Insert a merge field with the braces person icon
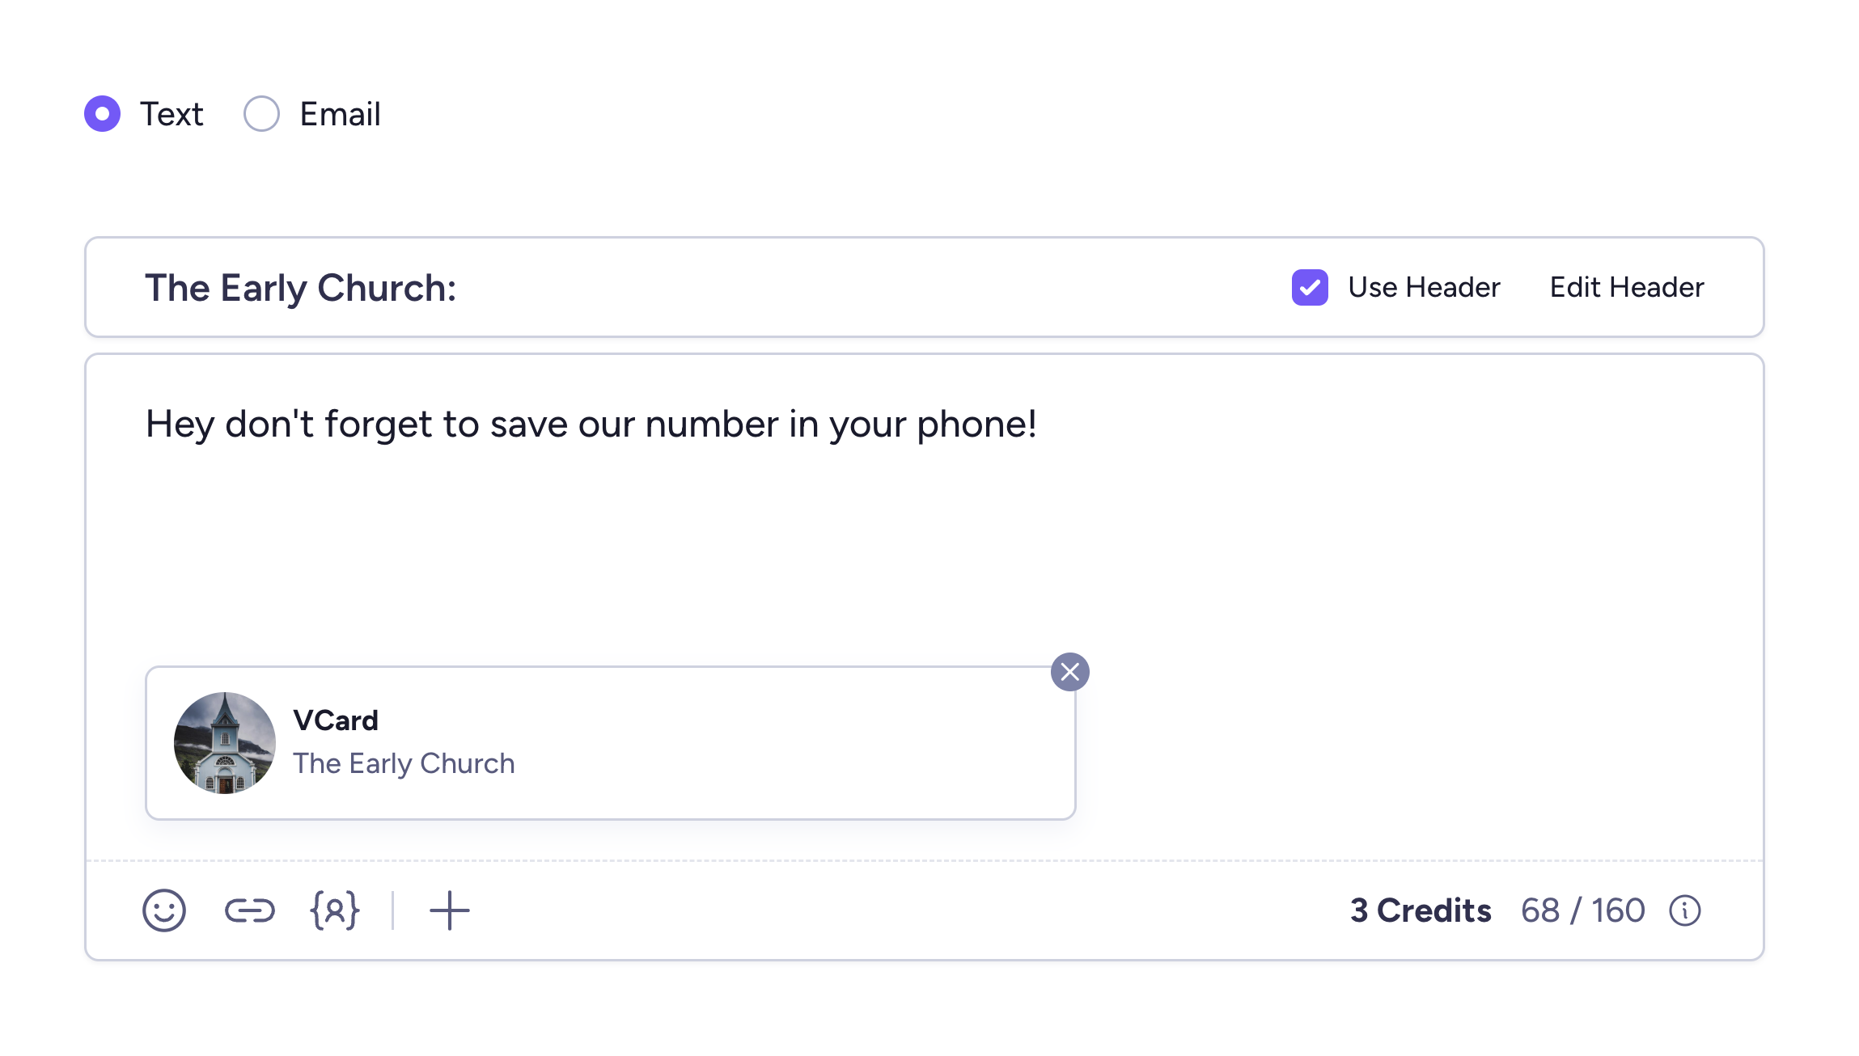This screenshot has width=1859, height=1056. tap(335, 911)
